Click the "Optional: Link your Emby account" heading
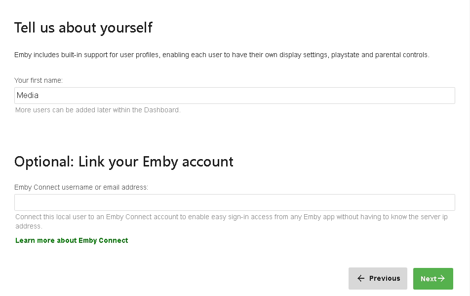The height and width of the screenshot is (296, 470). click(x=123, y=162)
